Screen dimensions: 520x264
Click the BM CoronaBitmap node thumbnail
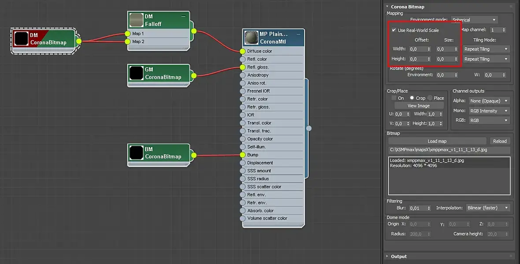136,152
